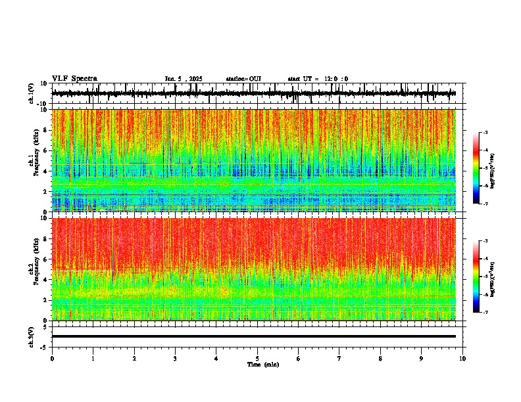Click time axis tick label '4'

coord(216,359)
